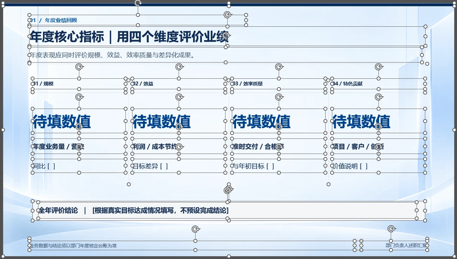Select the breadcrumb text "01 / 年度业绩回顾"

[x=53, y=20]
